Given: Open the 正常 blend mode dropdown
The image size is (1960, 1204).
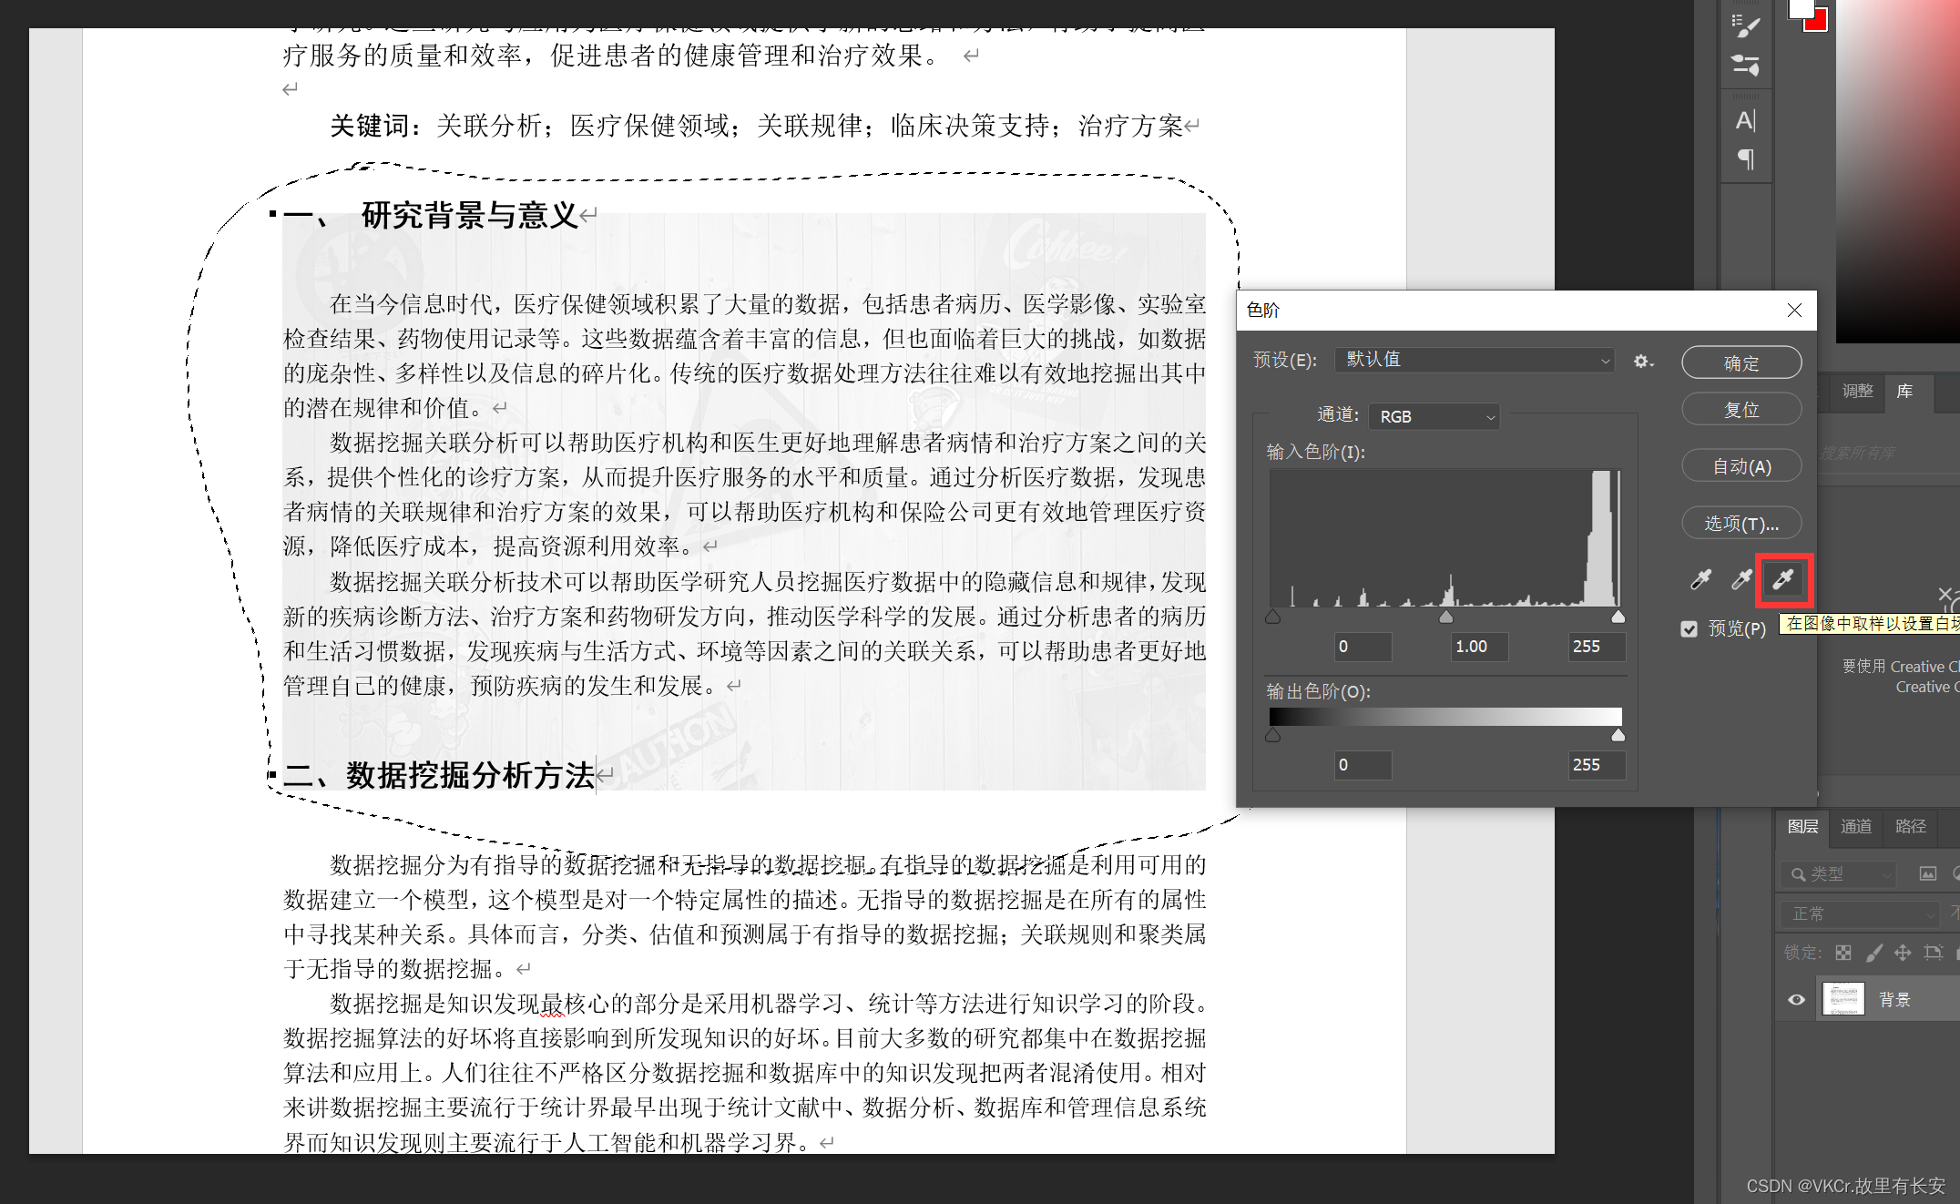Looking at the screenshot, I should click(1860, 913).
